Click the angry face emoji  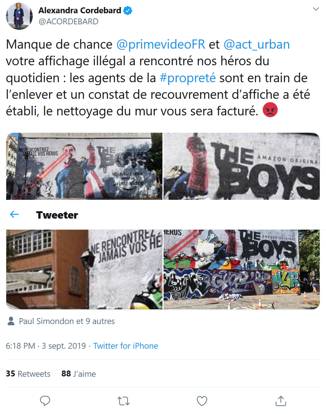270,110
